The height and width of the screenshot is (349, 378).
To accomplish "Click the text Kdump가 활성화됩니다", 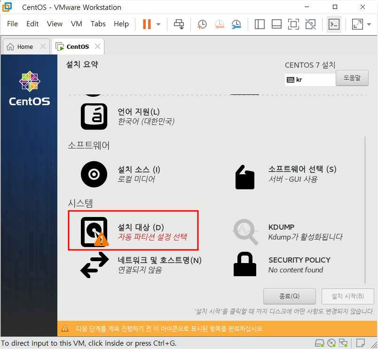I will 306,237.
